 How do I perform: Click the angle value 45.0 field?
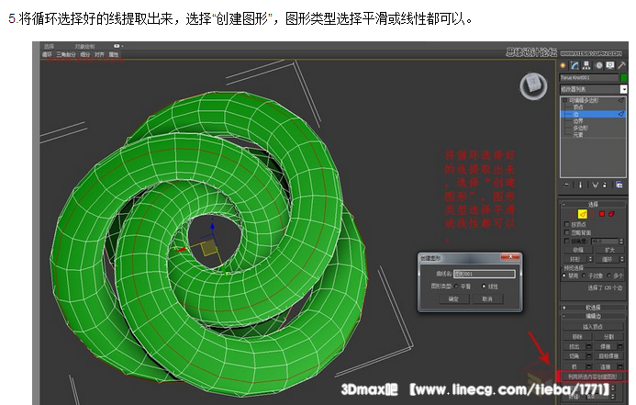(x=605, y=241)
